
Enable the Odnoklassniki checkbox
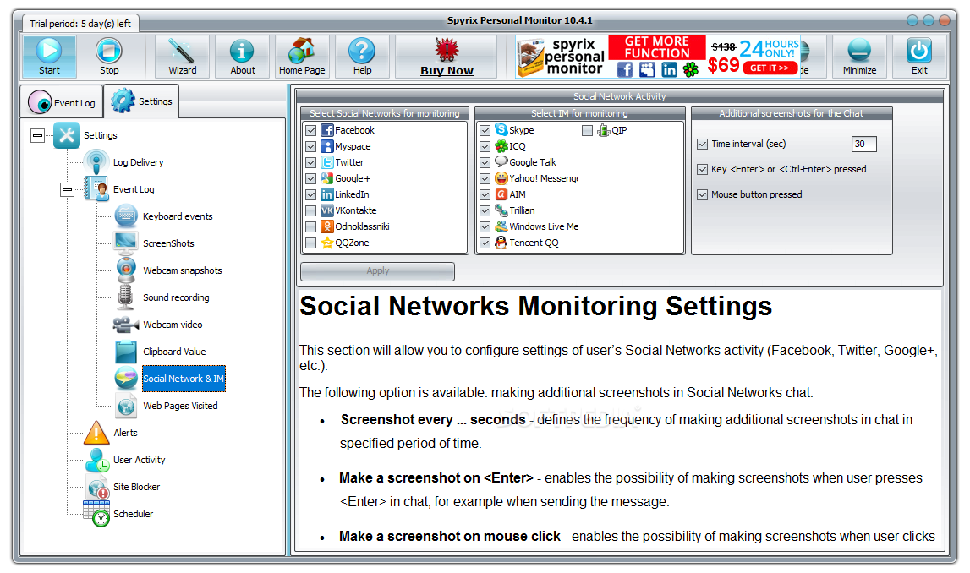tap(311, 226)
